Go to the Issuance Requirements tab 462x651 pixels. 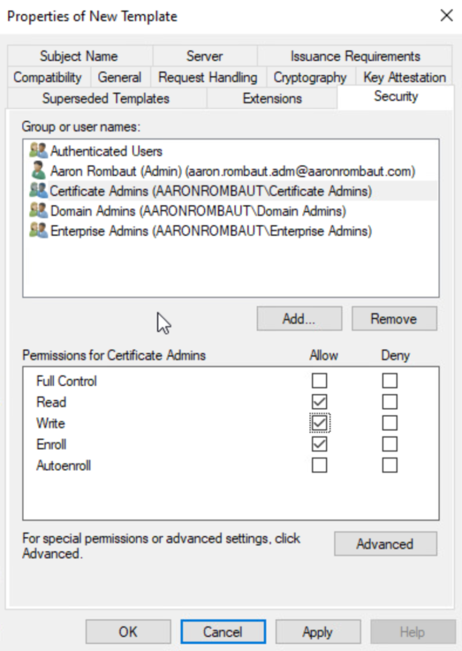pyautogui.click(x=355, y=56)
